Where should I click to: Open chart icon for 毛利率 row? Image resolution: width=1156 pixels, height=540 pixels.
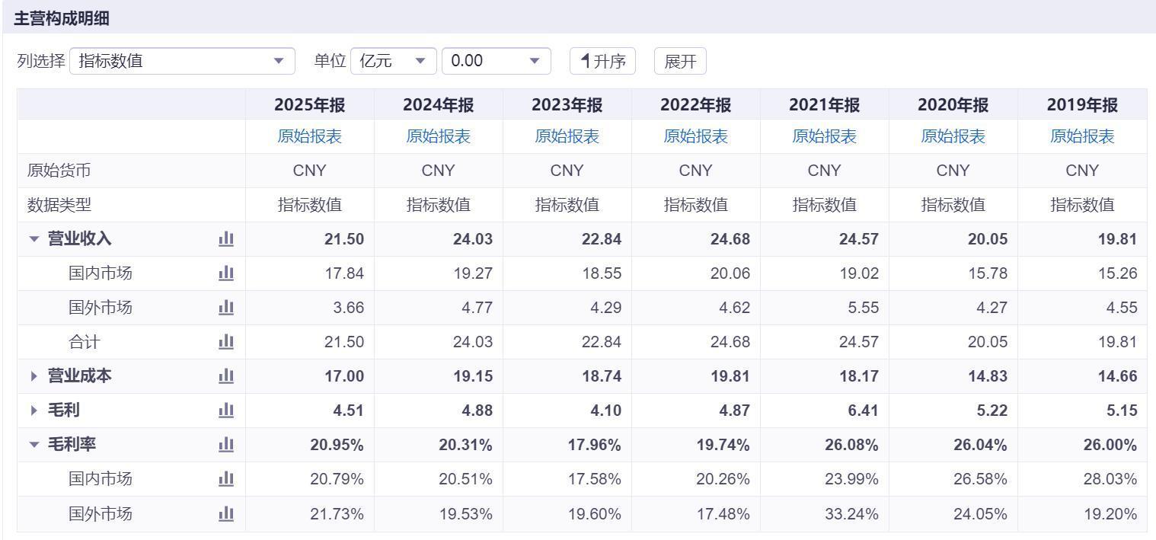226,445
